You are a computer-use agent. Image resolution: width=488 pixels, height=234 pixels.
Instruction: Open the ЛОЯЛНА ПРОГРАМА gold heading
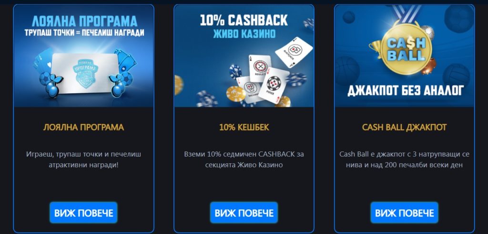tap(83, 127)
